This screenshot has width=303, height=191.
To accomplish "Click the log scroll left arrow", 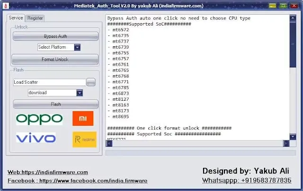I will coord(109,144).
